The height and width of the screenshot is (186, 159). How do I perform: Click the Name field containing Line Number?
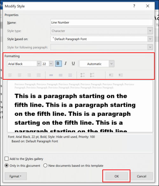tap(102, 23)
